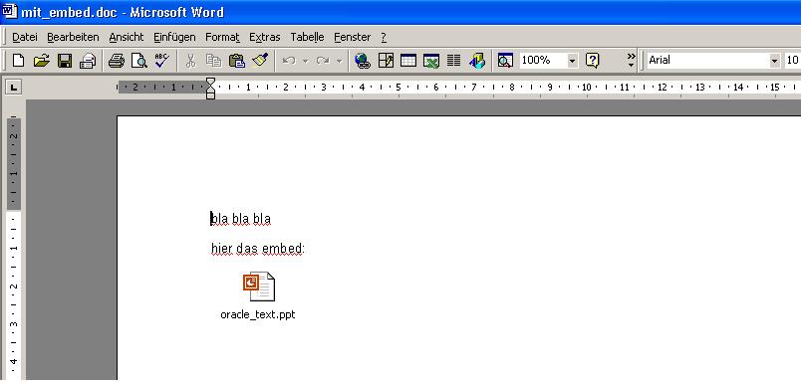Open Print Preview with the magnifier page icon
The width and height of the screenshot is (801, 382).
pos(138,61)
